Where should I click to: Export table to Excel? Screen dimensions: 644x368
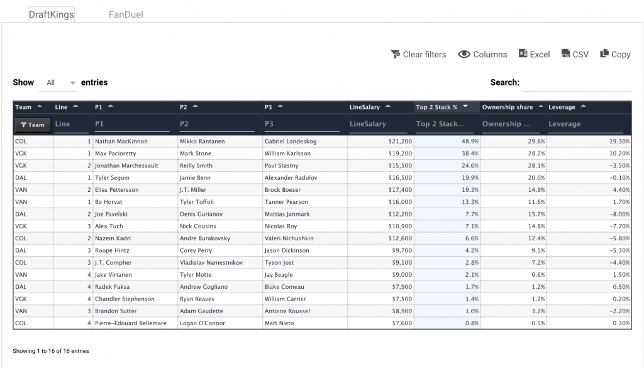click(x=534, y=54)
